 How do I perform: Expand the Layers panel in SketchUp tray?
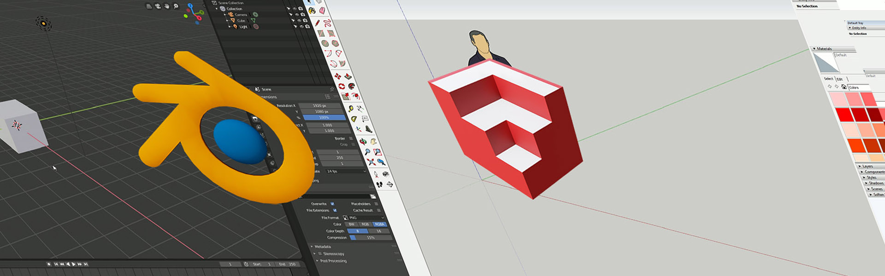(x=860, y=166)
